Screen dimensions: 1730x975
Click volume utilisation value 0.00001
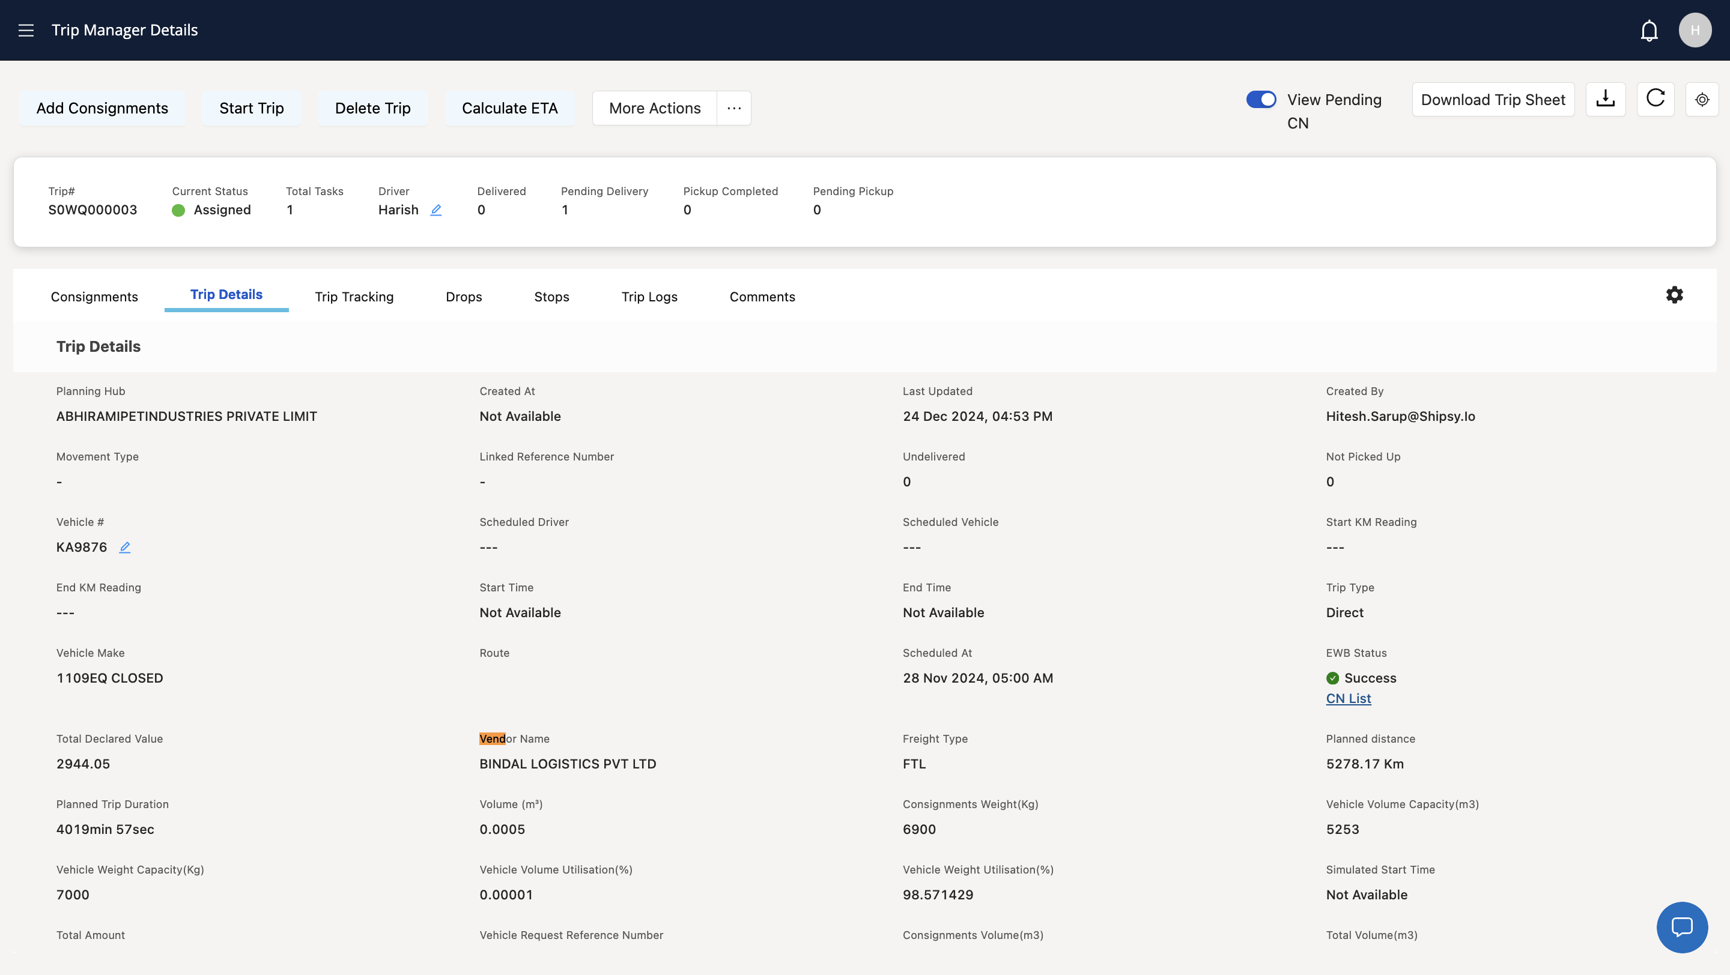pos(506,895)
